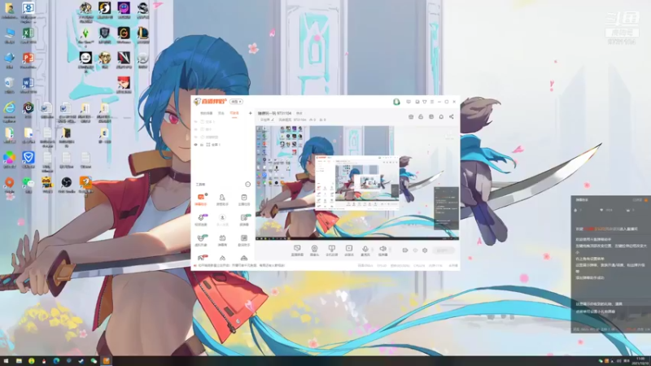The width and height of the screenshot is (651, 366).
Task: Click the start streaming button
Action: coord(443,251)
